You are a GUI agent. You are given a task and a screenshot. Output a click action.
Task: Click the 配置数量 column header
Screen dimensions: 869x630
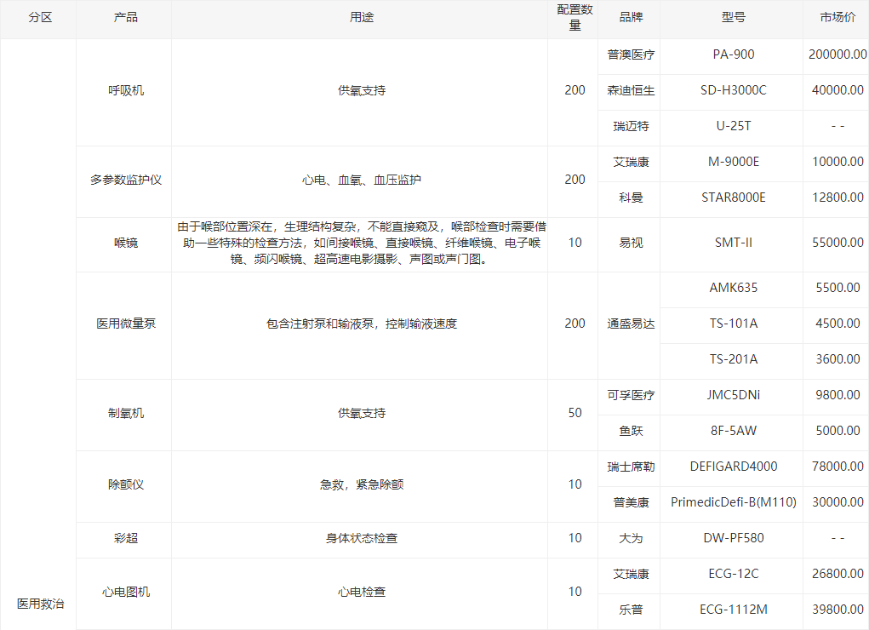point(575,18)
